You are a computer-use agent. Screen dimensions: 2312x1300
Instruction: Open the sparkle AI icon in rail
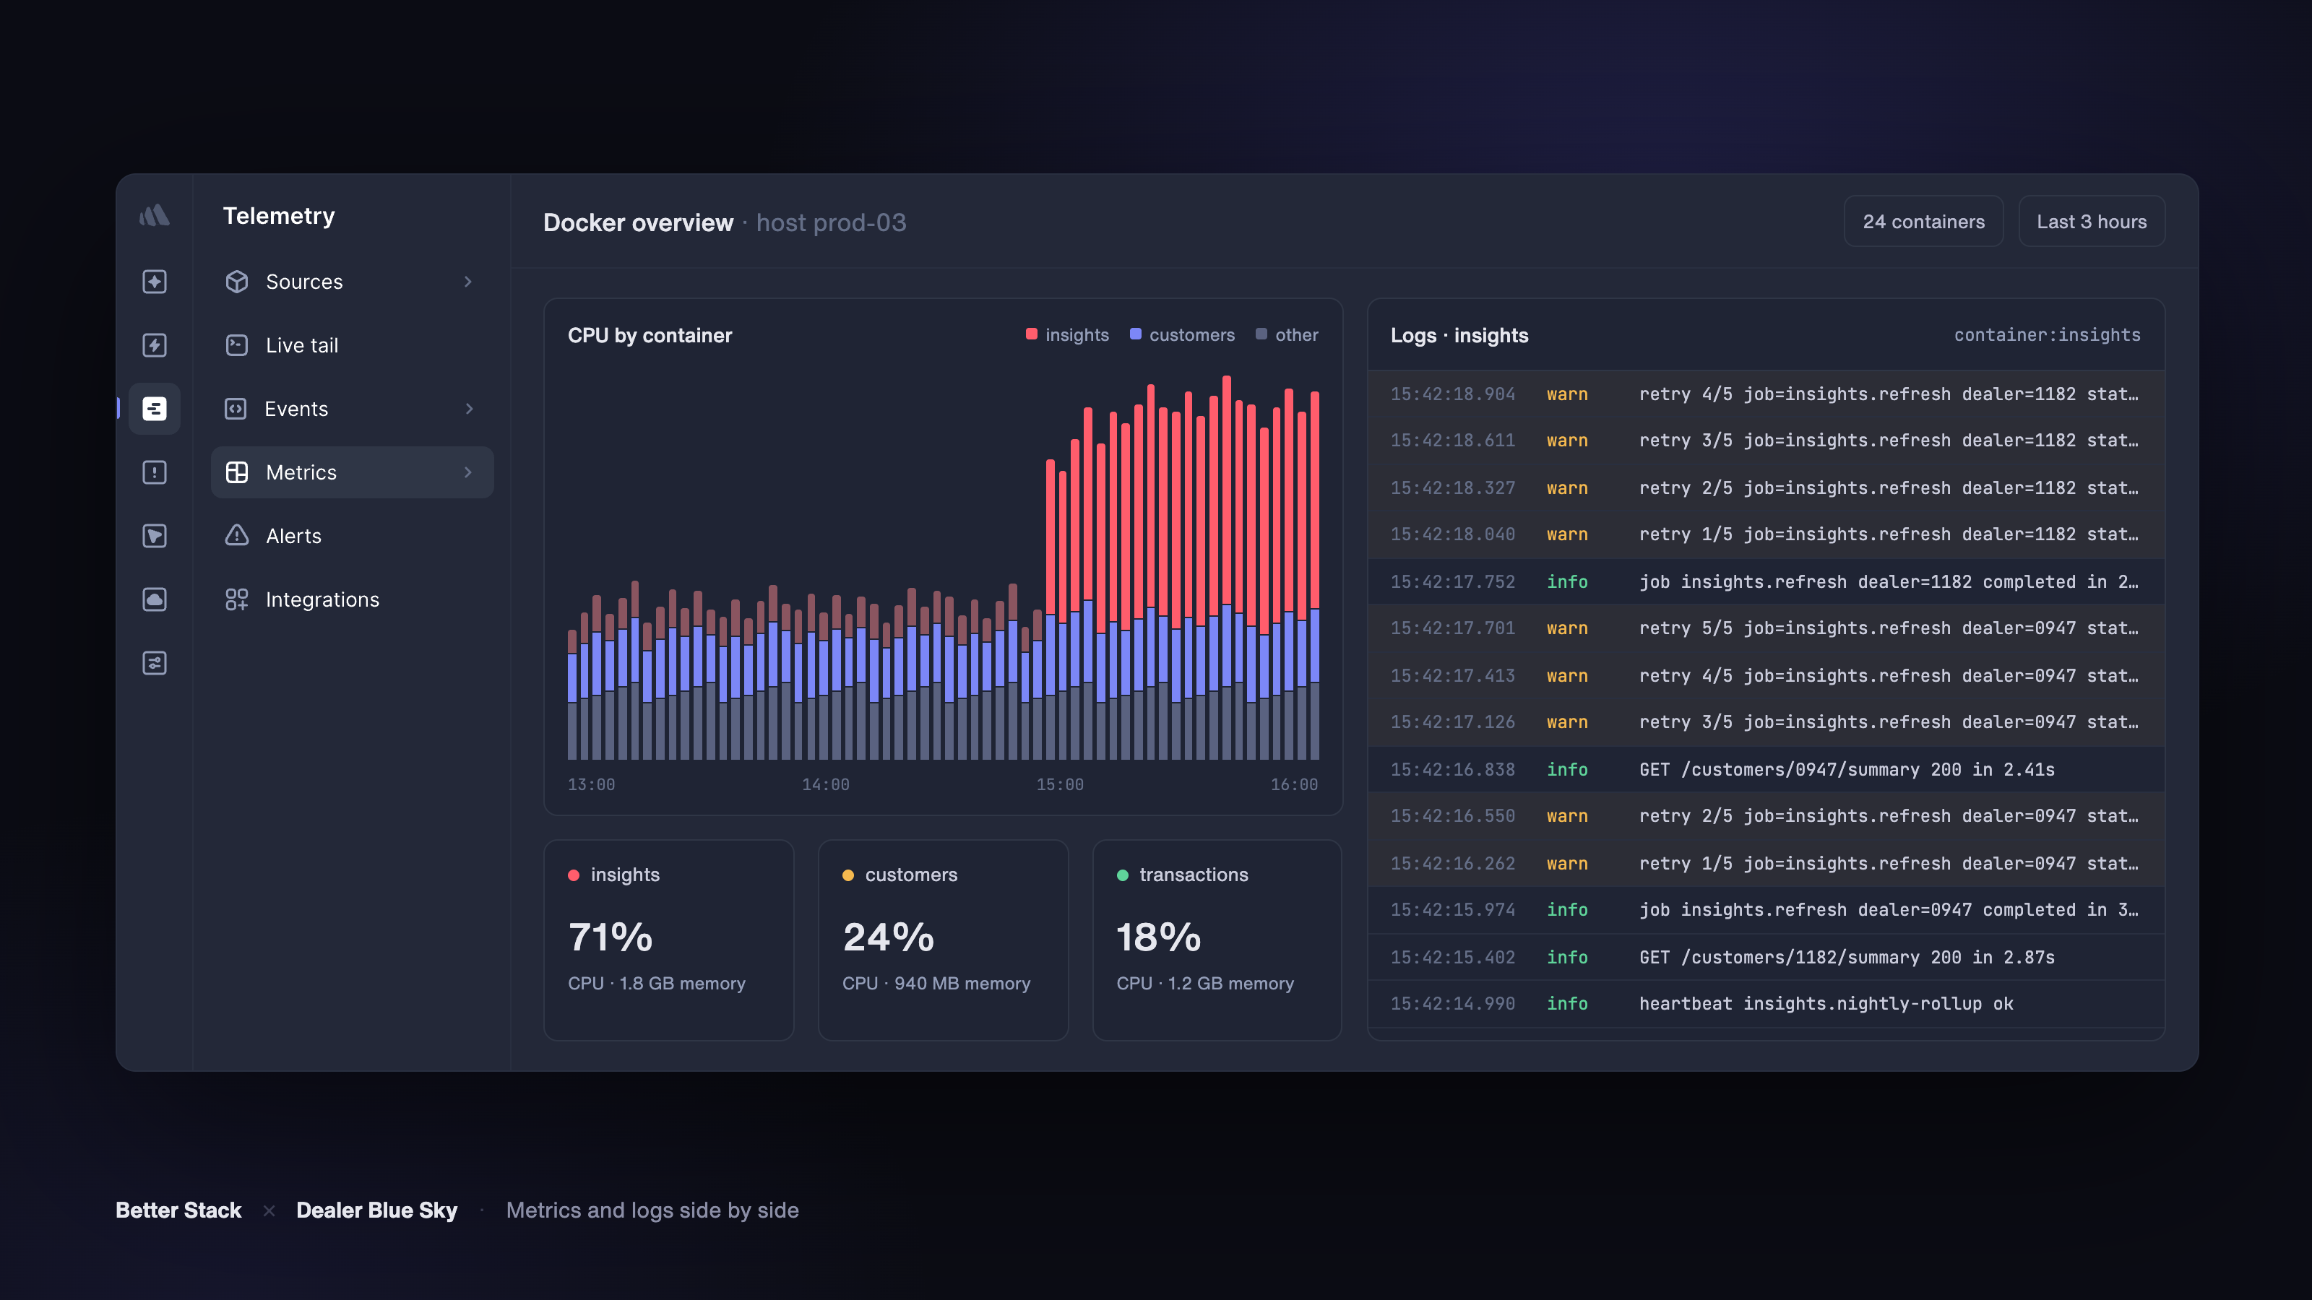[x=155, y=282]
